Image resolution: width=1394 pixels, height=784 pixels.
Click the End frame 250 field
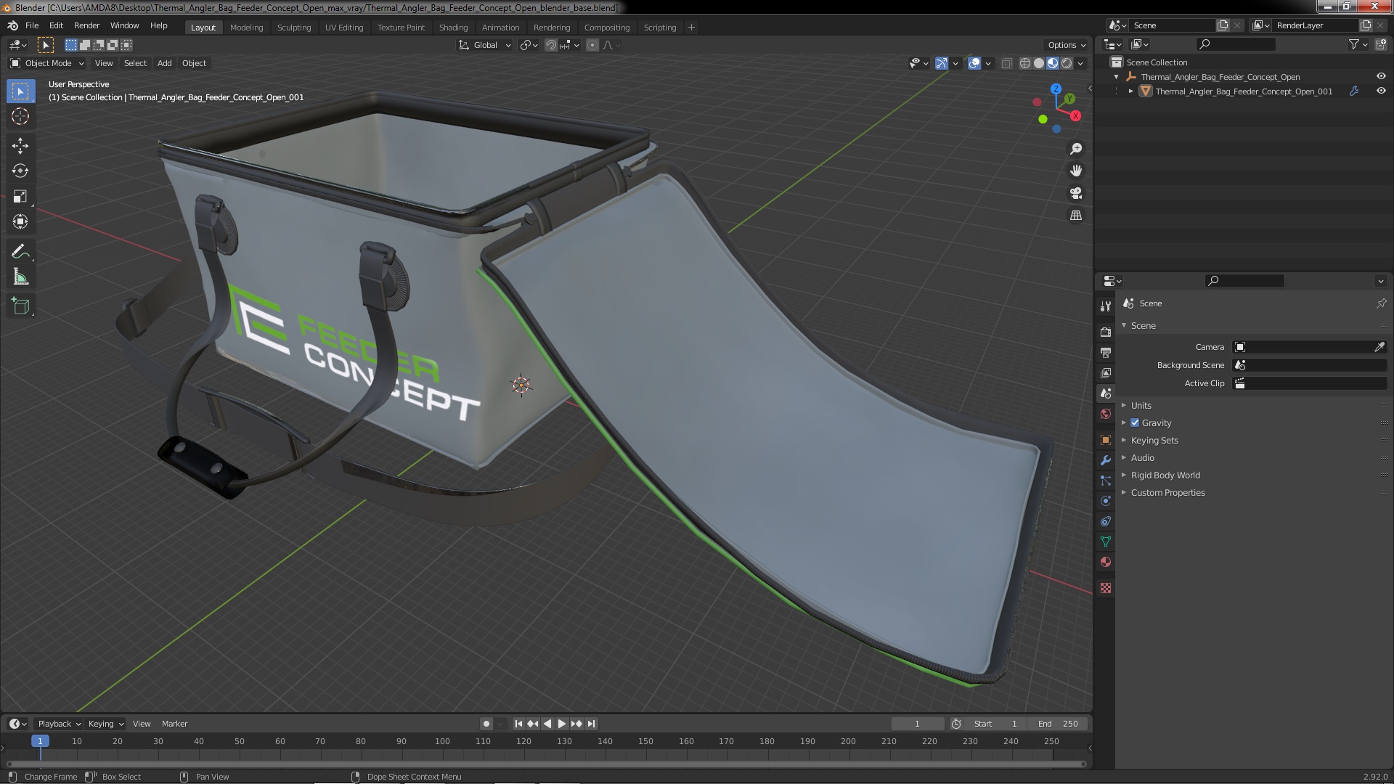tap(1058, 724)
